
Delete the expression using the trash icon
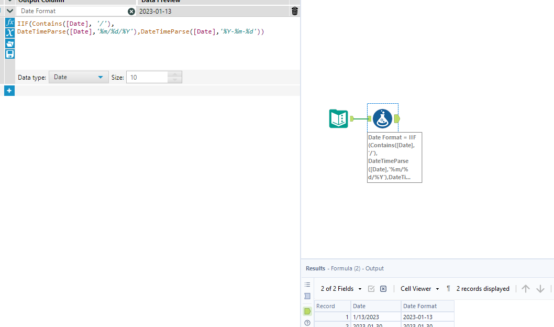[294, 11]
